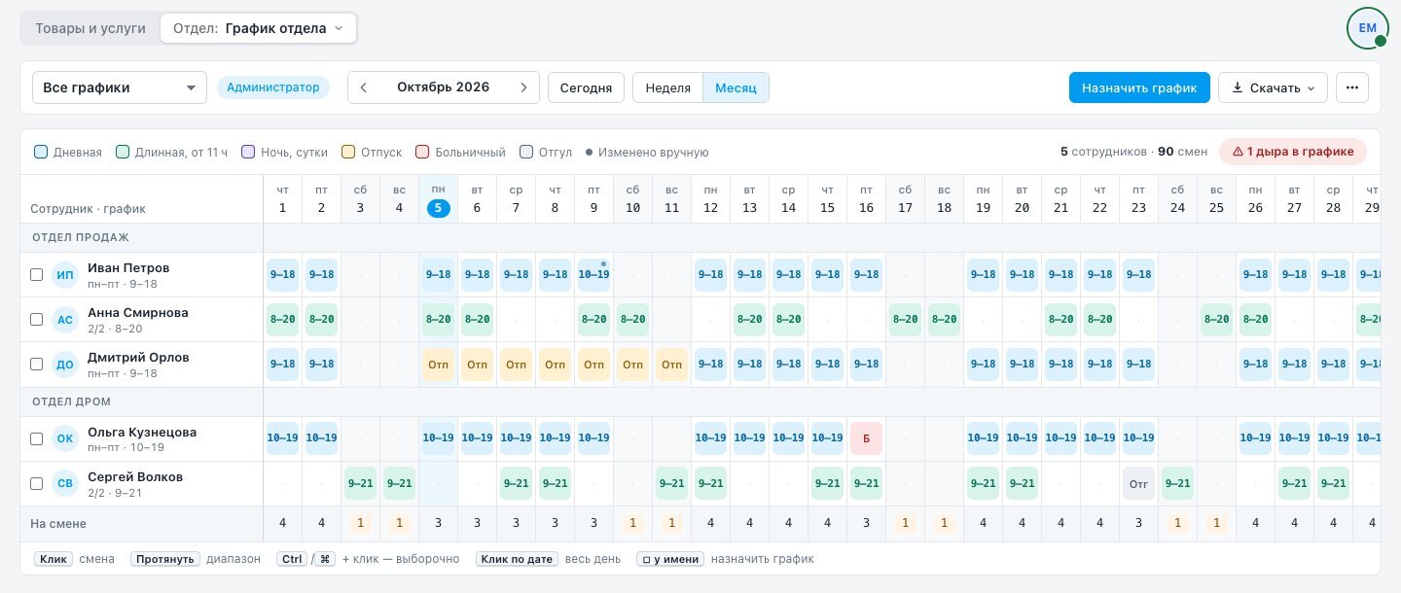The height and width of the screenshot is (593, 1401).
Task: Click the Больничный legend color swatch
Action: (x=422, y=152)
